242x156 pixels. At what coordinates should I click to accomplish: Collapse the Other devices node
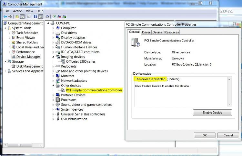pyautogui.click(x=53, y=85)
